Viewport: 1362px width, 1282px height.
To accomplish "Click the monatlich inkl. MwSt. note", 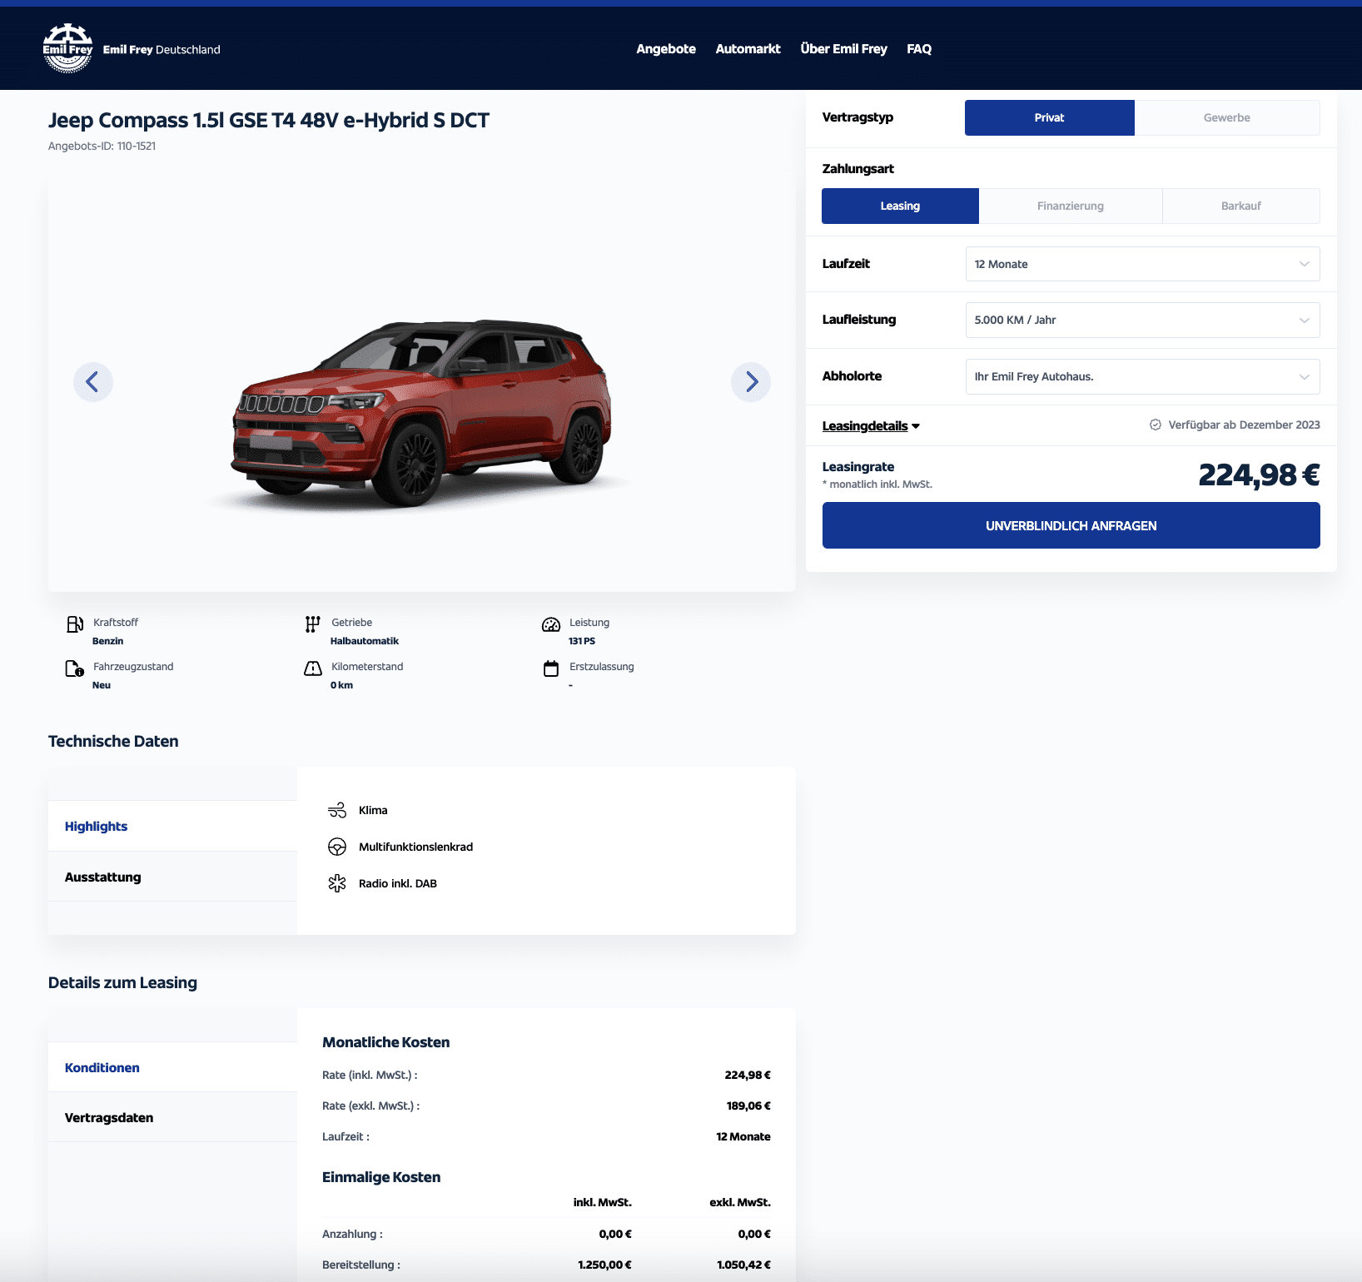I will [x=877, y=484].
